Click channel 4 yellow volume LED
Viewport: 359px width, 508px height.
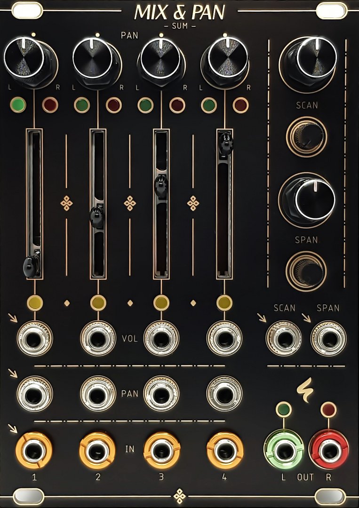point(224,303)
